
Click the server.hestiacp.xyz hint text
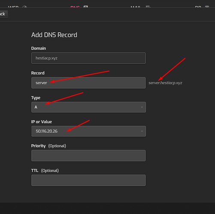click(165, 83)
